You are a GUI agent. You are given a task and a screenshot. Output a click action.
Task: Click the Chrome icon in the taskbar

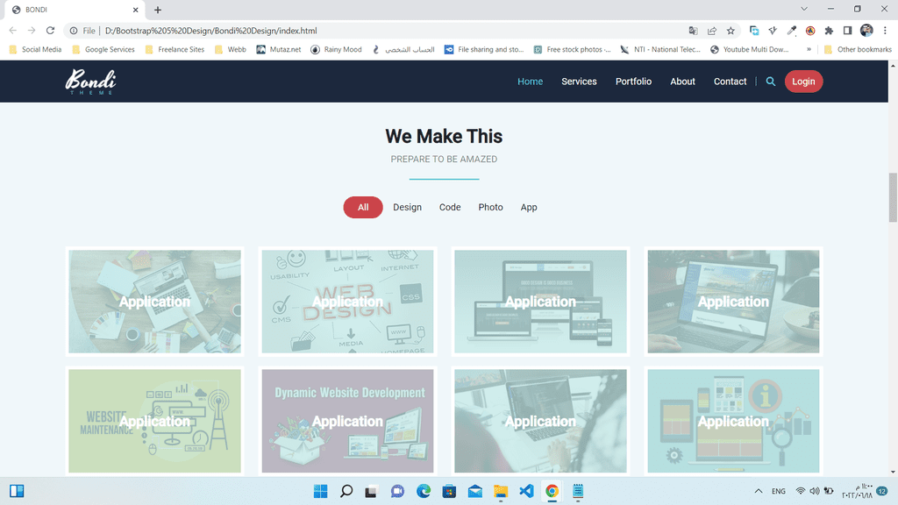coord(552,491)
